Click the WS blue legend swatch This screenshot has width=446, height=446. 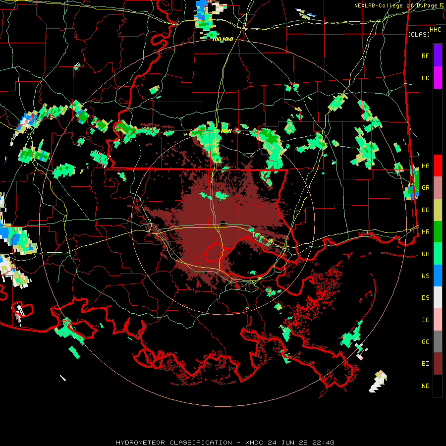coord(438,276)
